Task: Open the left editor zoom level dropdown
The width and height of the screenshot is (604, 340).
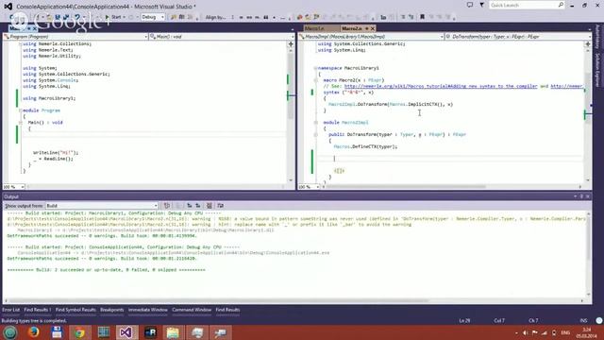Action: pos(14,187)
